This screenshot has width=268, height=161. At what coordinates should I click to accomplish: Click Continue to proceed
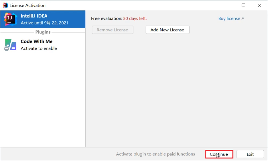coord(219,154)
